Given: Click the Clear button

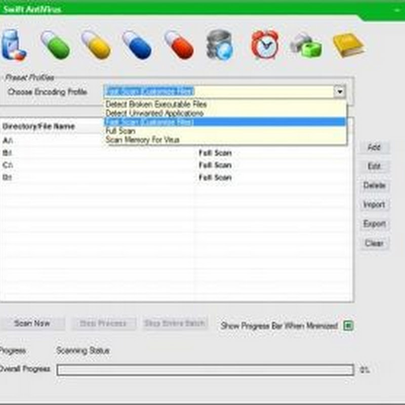Looking at the screenshot, I should pyautogui.click(x=374, y=243).
